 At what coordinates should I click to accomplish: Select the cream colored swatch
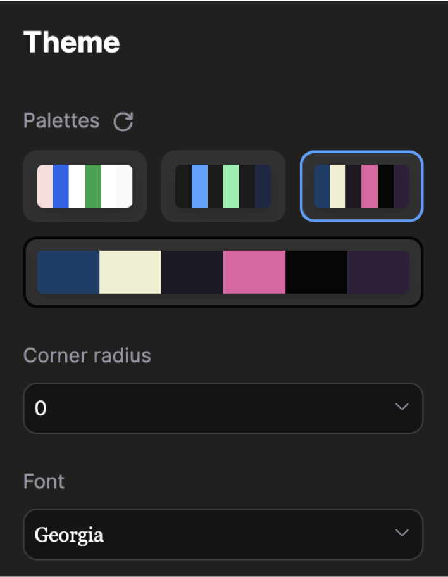click(x=130, y=272)
